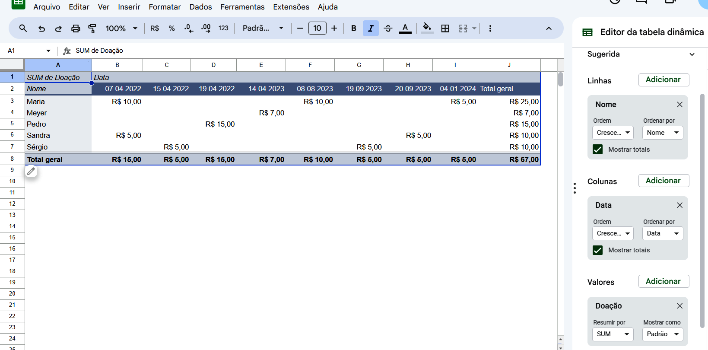This screenshot has height=350, width=708.
Task: Open the 100% zoom dropdown
Action: [x=121, y=29]
